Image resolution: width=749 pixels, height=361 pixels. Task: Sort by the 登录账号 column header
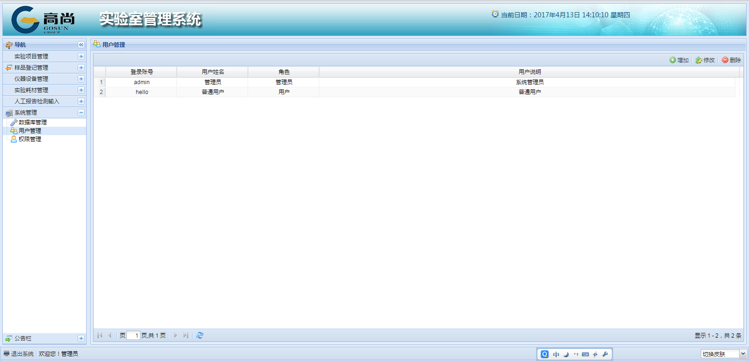tap(141, 72)
